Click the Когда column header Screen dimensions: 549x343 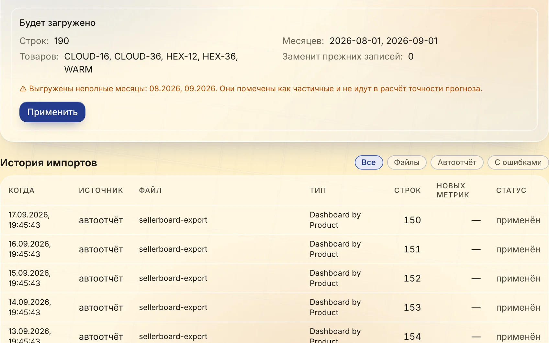click(x=21, y=190)
